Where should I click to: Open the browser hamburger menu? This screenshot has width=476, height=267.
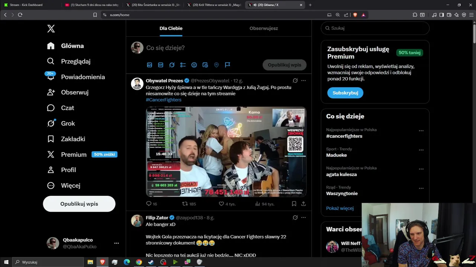tap(471, 15)
